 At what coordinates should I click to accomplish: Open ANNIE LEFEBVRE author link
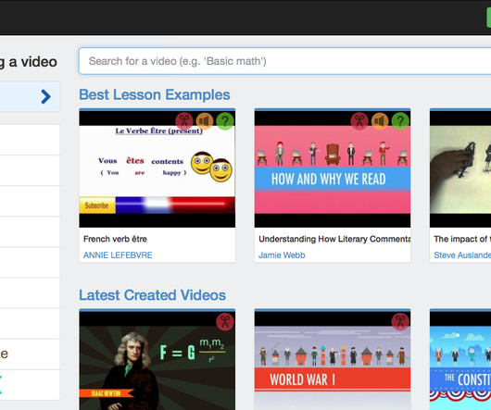coord(118,255)
